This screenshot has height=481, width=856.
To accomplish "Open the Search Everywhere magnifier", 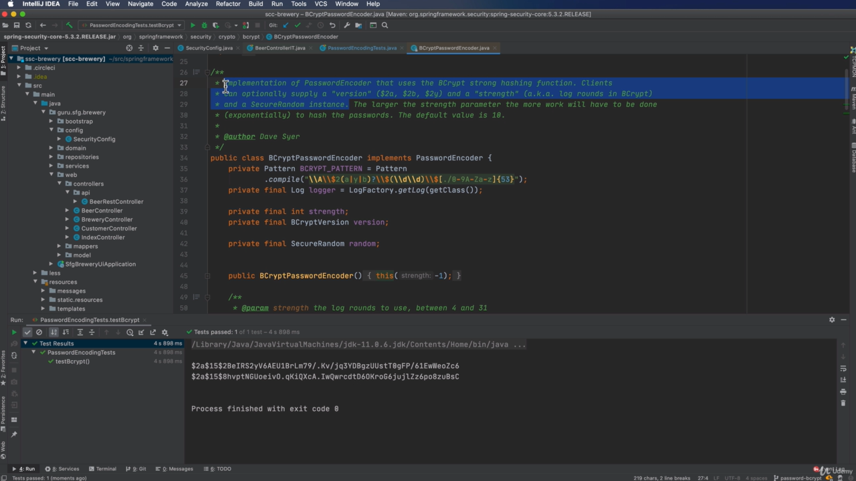I will tap(385, 25).
